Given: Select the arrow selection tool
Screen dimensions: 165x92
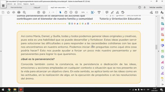Looking at the screenshot, I should tap(60, 13).
